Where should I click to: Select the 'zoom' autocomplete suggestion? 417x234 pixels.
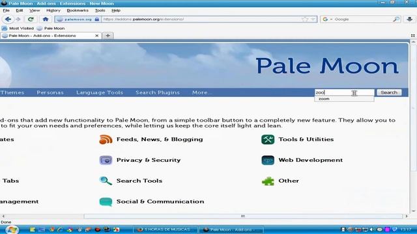click(344, 99)
